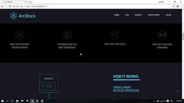Open the Action Center notifications
Image resolution: width=184 pixels, height=103 pixels.
tap(168, 101)
